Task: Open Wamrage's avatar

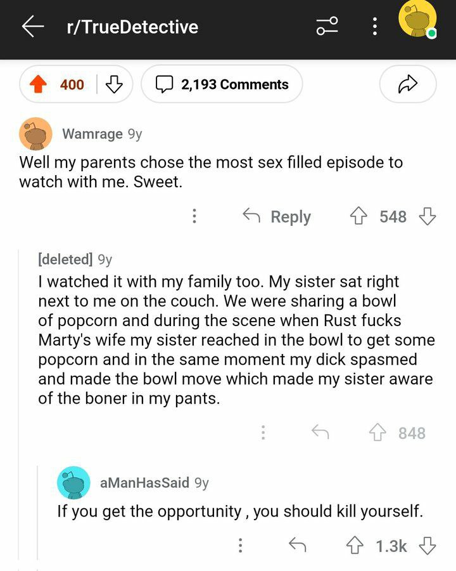Action: pyautogui.click(x=35, y=134)
